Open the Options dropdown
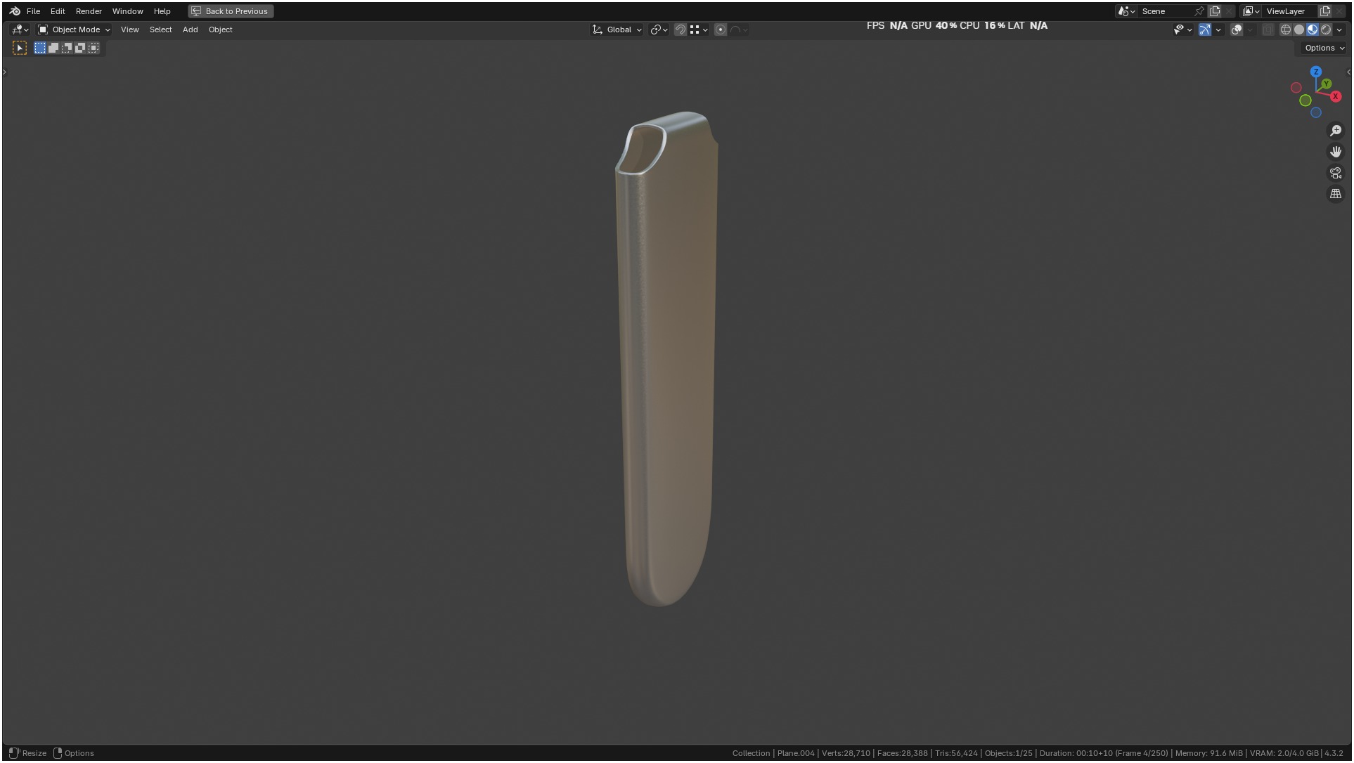1354x763 pixels. click(1324, 48)
